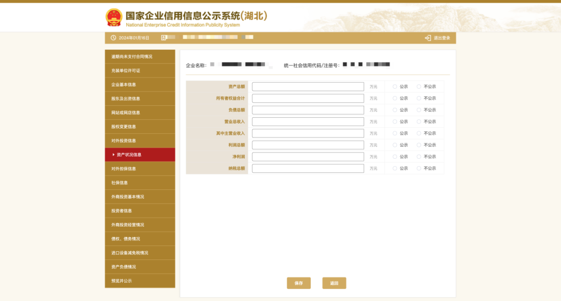This screenshot has height=301, width=561.
Task: Select 网站或网店信息 menu entry
Action: 140,113
